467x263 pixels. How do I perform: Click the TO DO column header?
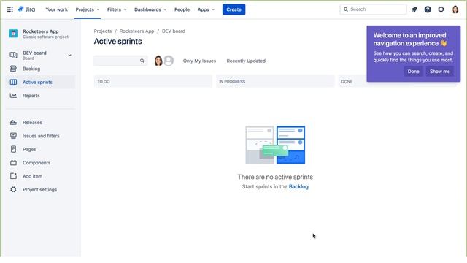pos(153,81)
